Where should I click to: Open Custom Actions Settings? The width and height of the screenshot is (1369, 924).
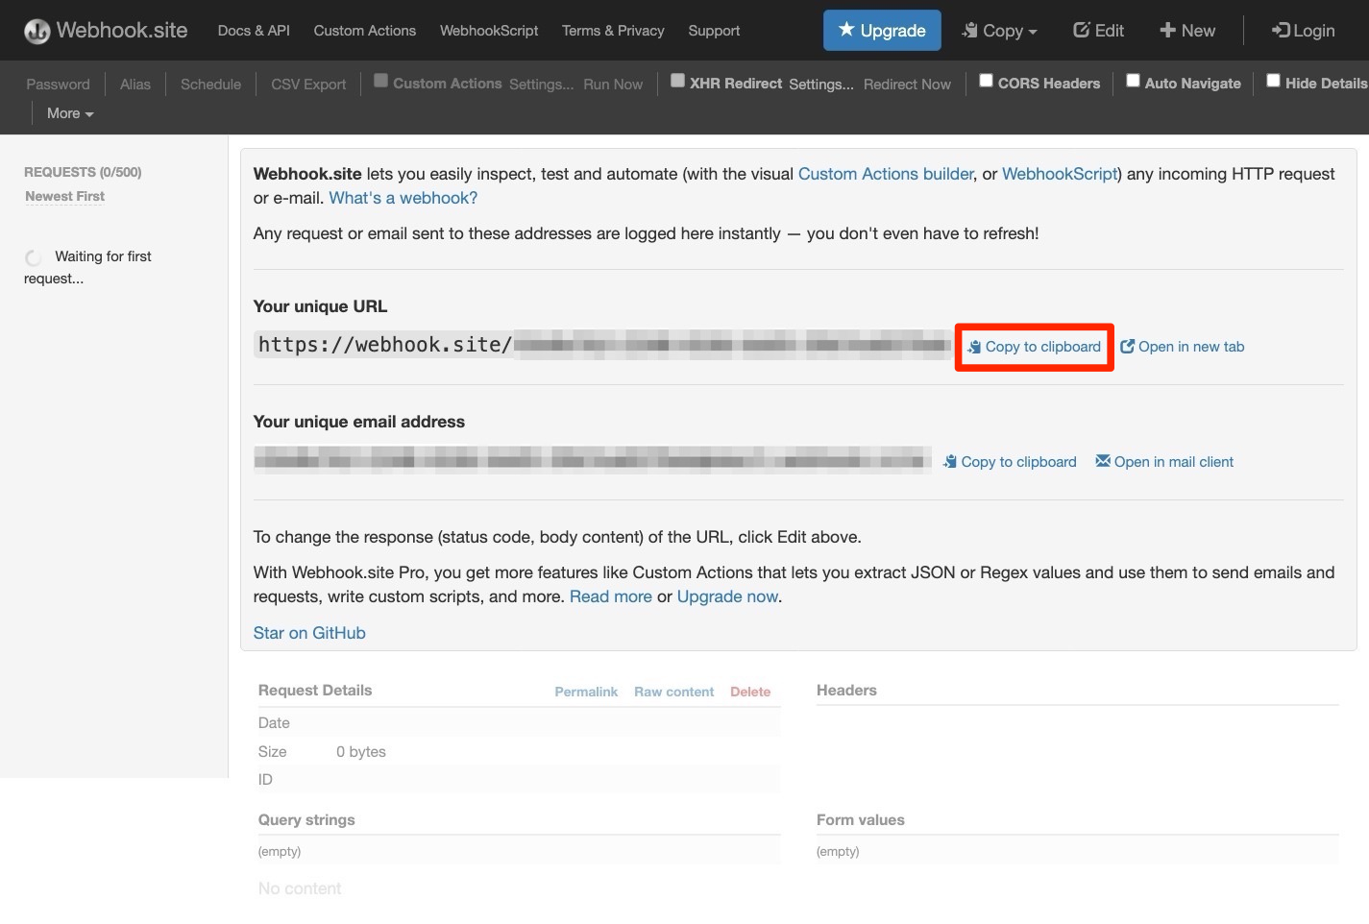click(541, 85)
